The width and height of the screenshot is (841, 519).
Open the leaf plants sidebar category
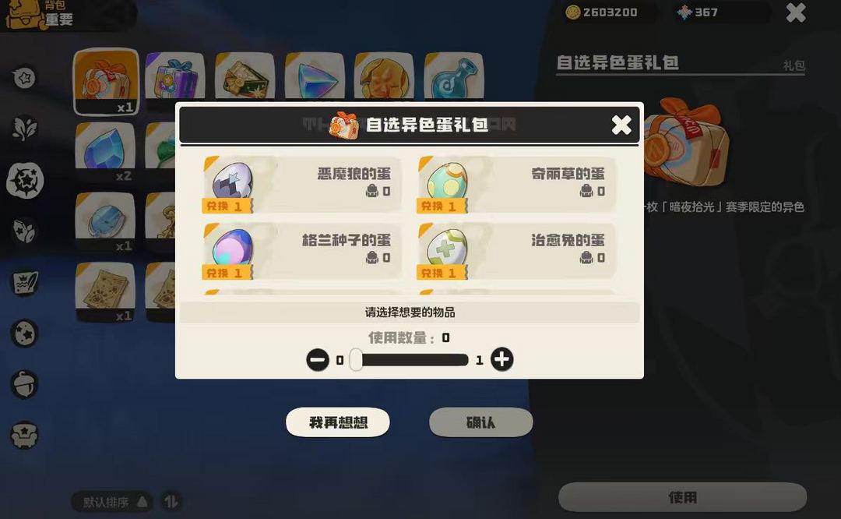(x=25, y=129)
